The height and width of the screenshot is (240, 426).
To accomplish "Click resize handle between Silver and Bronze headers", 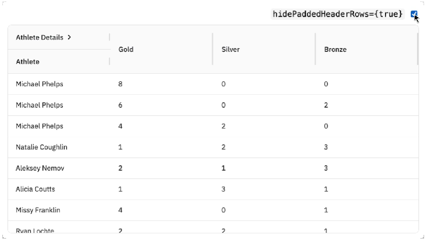I will pyautogui.click(x=315, y=49).
